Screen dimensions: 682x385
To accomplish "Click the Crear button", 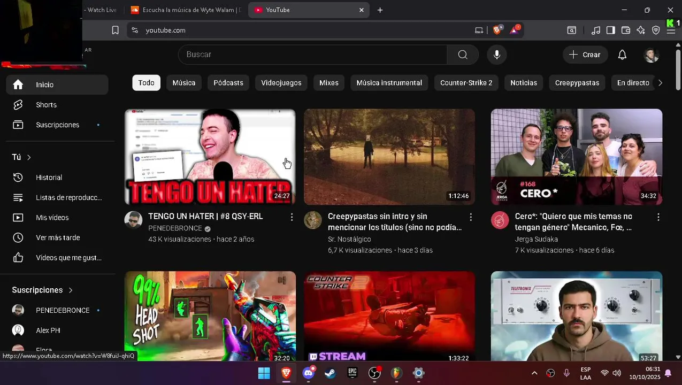I will 585,55.
